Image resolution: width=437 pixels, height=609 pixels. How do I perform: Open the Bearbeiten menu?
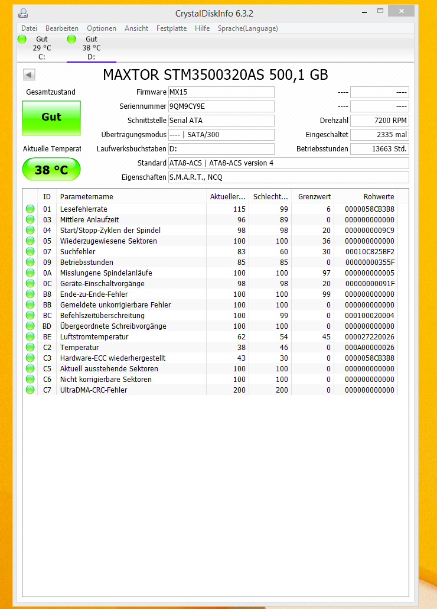[x=61, y=28]
